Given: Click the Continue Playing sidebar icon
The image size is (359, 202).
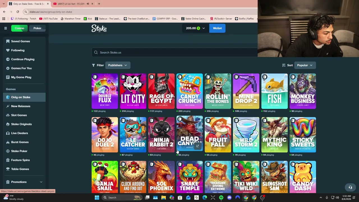Looking at the screenshot, I should click(x=8, y=59).
